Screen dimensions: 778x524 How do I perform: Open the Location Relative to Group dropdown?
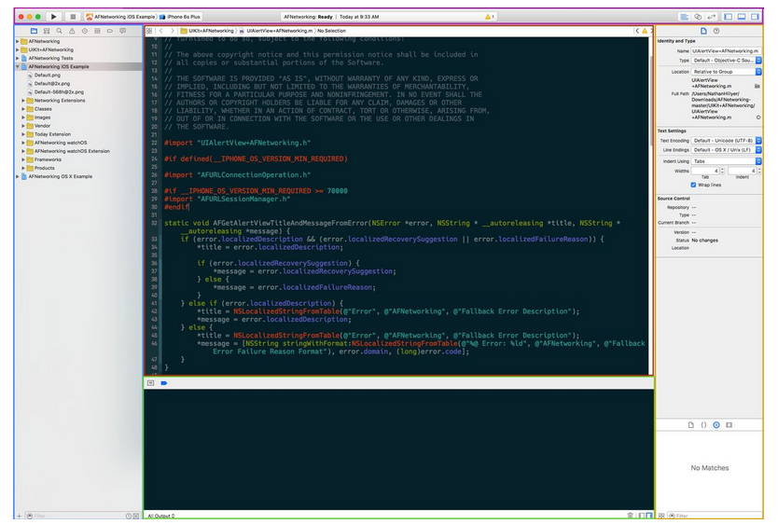click(x=727, y=72)
